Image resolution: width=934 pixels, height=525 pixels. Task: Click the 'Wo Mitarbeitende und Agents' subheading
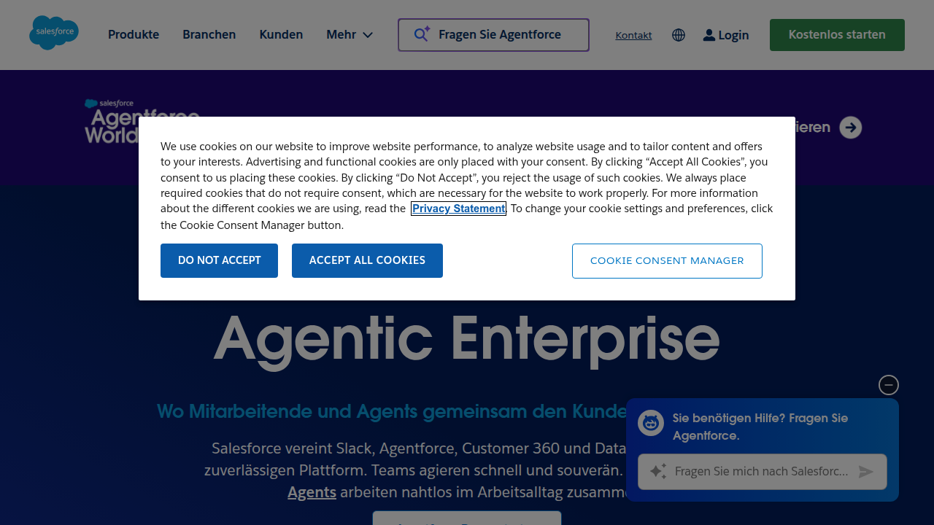point(392,411)
